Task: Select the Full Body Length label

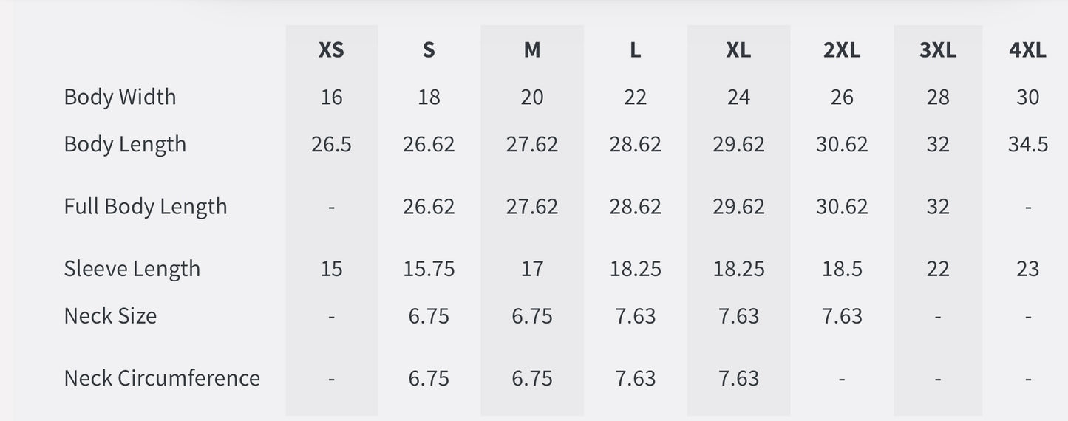Action: (146, 206)
